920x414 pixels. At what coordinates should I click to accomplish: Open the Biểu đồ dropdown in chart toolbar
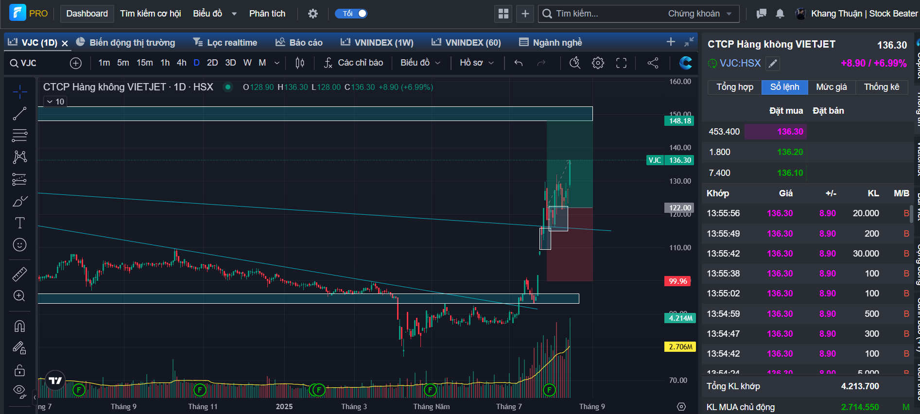click(420, 63)
